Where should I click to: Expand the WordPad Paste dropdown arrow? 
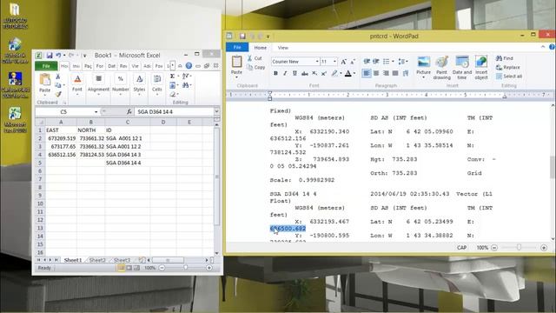click(236, 77)
